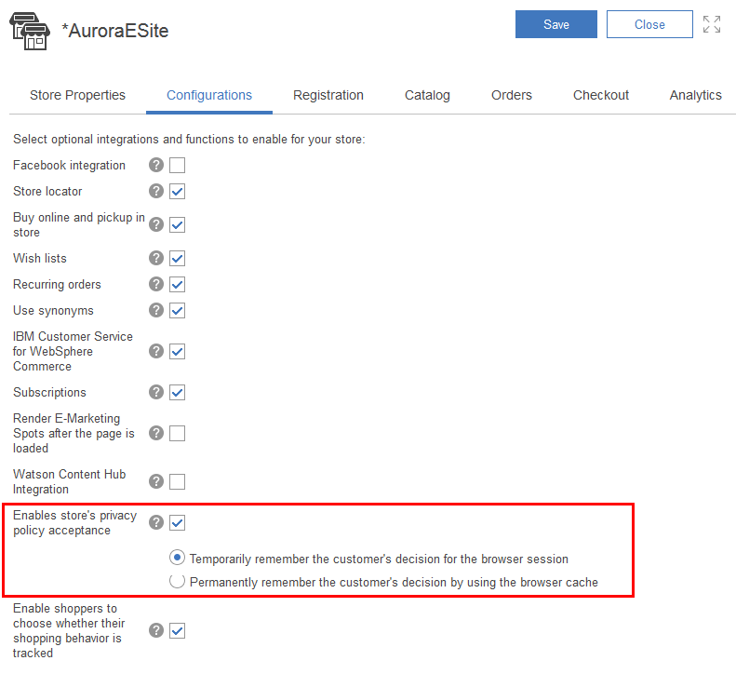736x674 pixels.
Task: Enable the Facebook integration checkbox
Action: tap(177, 166)
